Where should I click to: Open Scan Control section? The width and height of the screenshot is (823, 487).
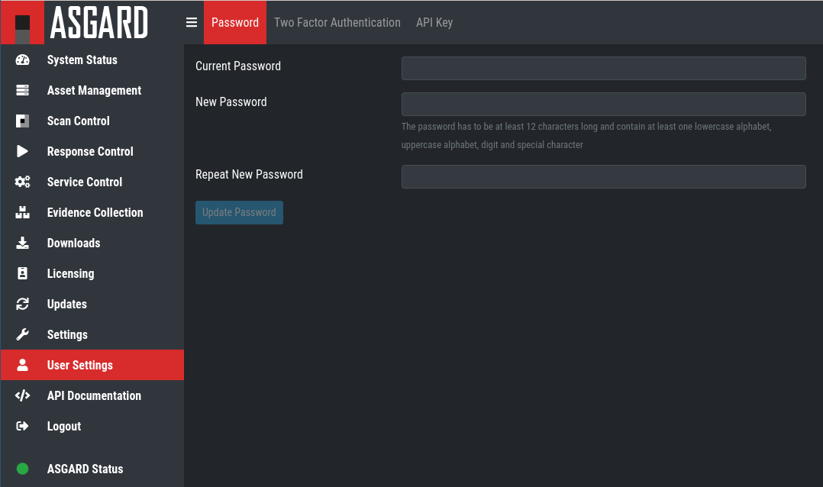[x=78, y=121]
